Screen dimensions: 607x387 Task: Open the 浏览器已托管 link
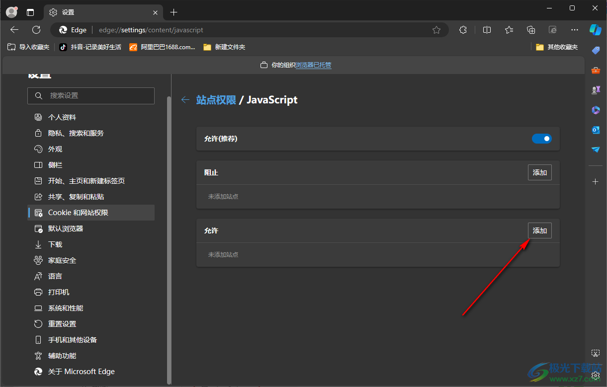pyautogui.click(x=313, y=65)
